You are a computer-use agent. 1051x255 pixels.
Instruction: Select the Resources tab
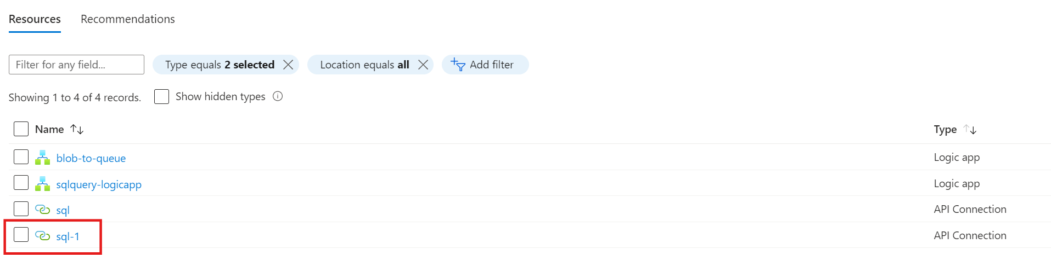35,19
